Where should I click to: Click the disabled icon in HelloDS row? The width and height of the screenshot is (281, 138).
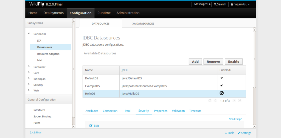click(x=222, y=93)
